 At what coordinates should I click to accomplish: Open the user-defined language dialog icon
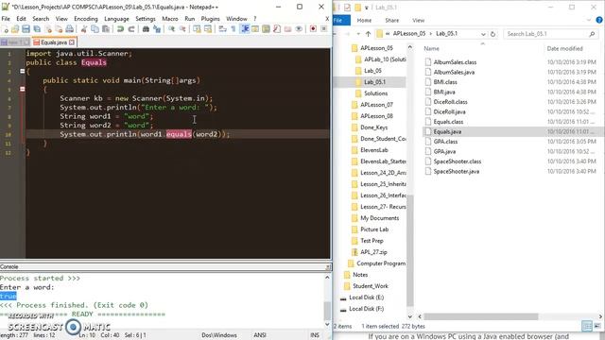click(255, 29)
